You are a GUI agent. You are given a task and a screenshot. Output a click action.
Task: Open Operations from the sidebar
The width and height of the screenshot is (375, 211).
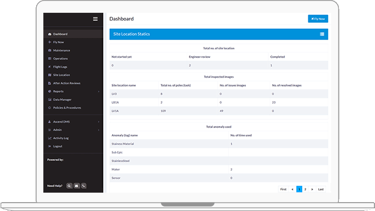[x=73, y=58]
